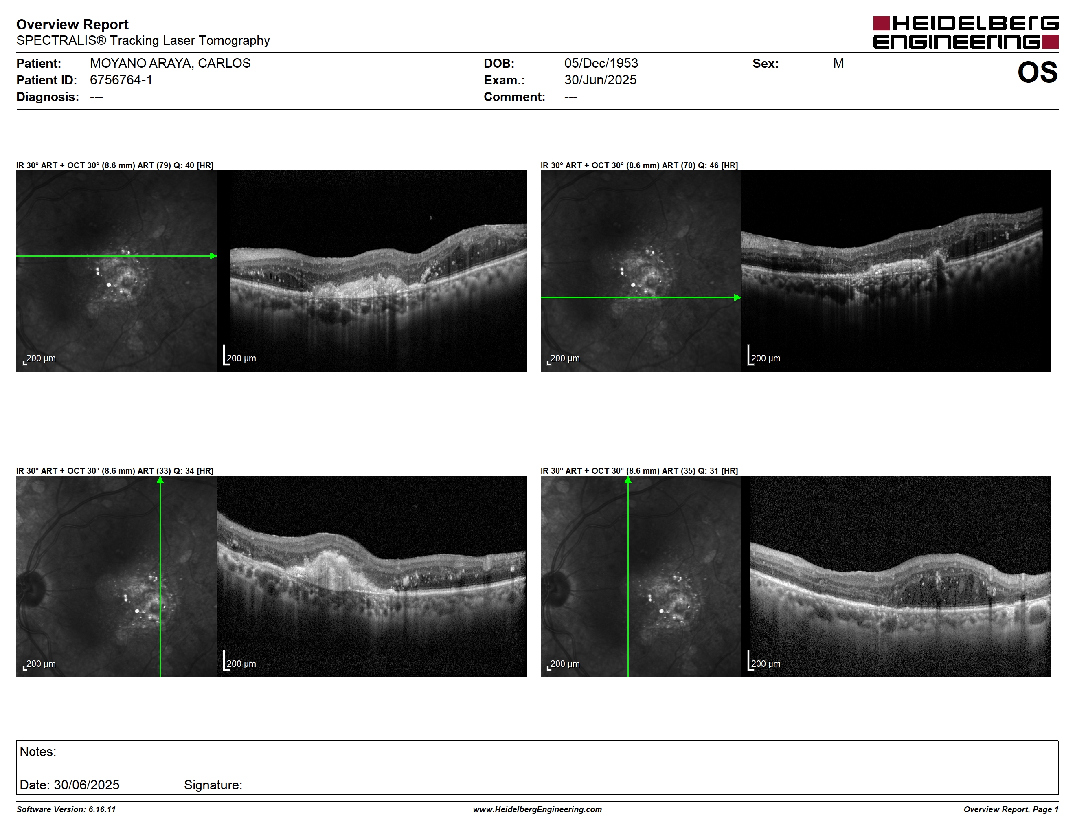Click green scan arrowhead in ART (70) fundus image
This screenshot has height=831, width=1075.
pos(737,297)
